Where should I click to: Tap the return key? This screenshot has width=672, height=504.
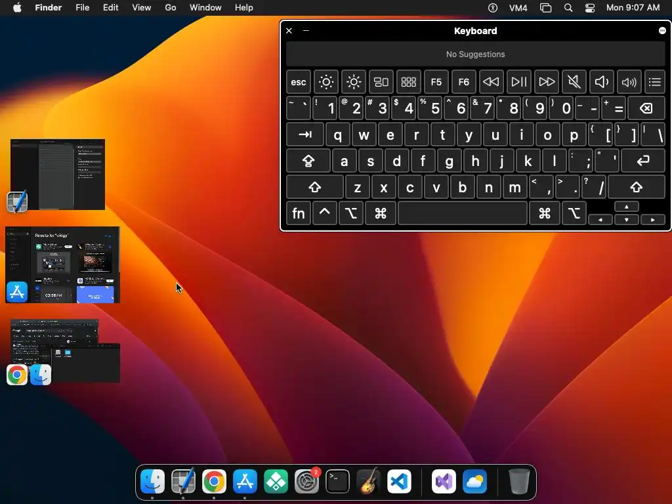point(643,161)
